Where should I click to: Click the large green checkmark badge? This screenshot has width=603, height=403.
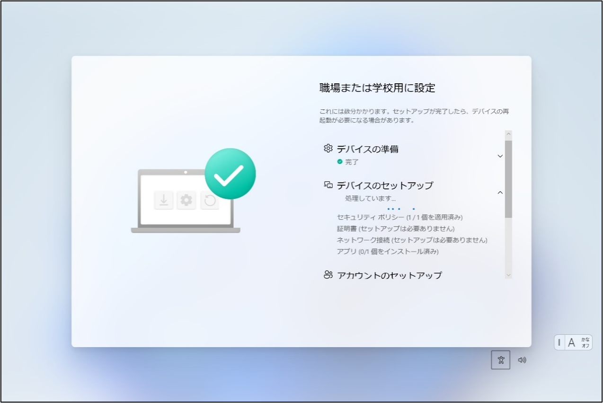[231, 174]
